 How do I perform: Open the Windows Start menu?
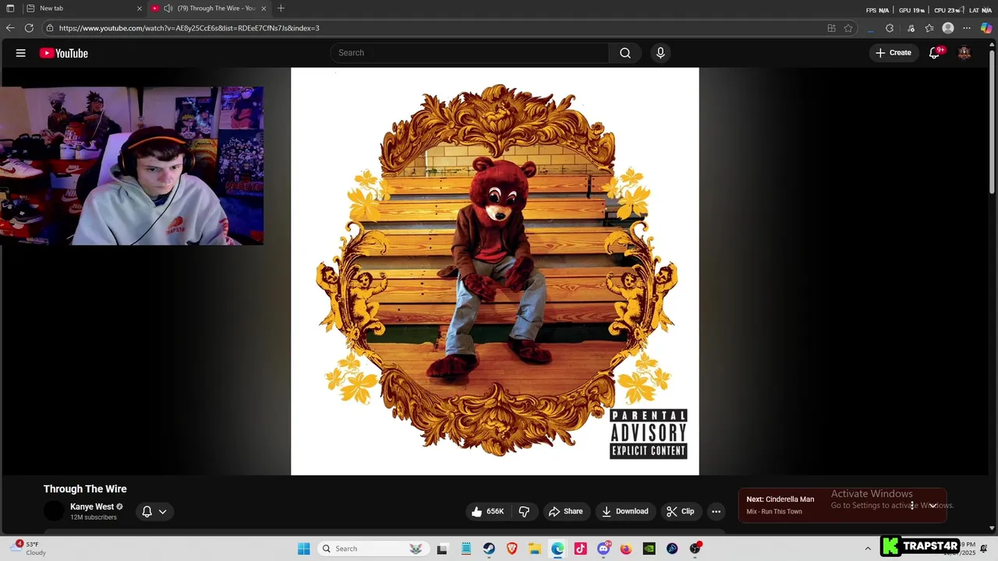[303, 549]
